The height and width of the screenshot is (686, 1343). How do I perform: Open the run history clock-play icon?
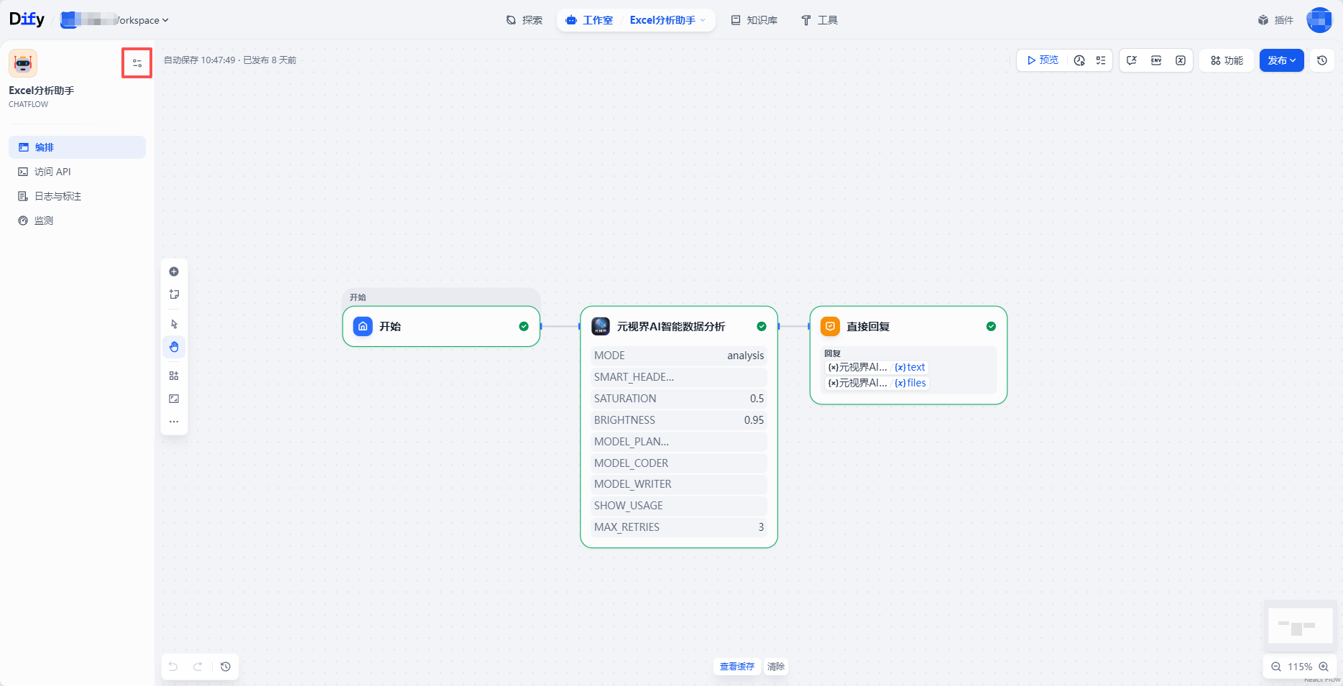pyautogui.click(x=1079, y=60)
